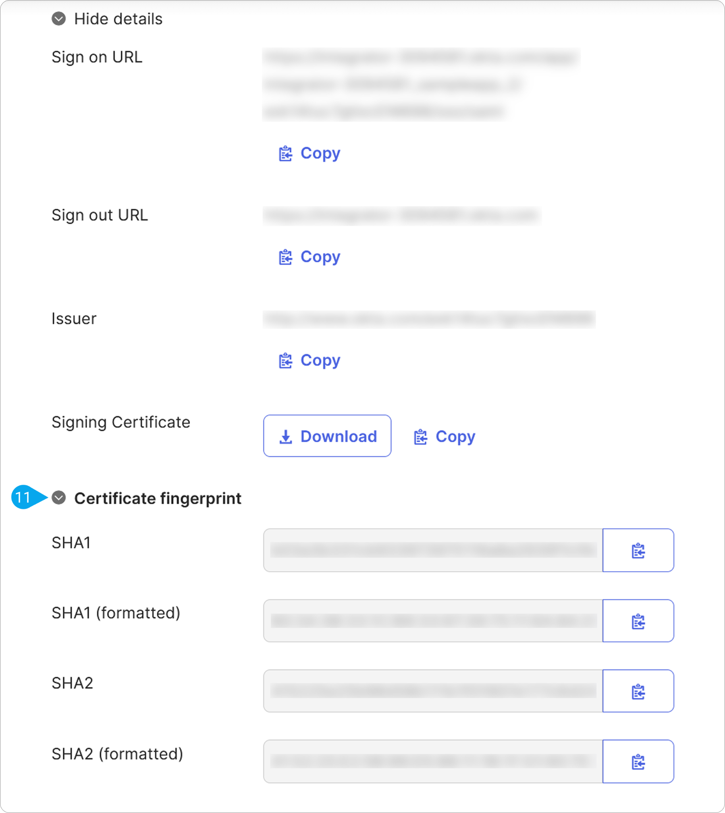Copy the SHA1 fingerprint

click(x=638, y=550)
